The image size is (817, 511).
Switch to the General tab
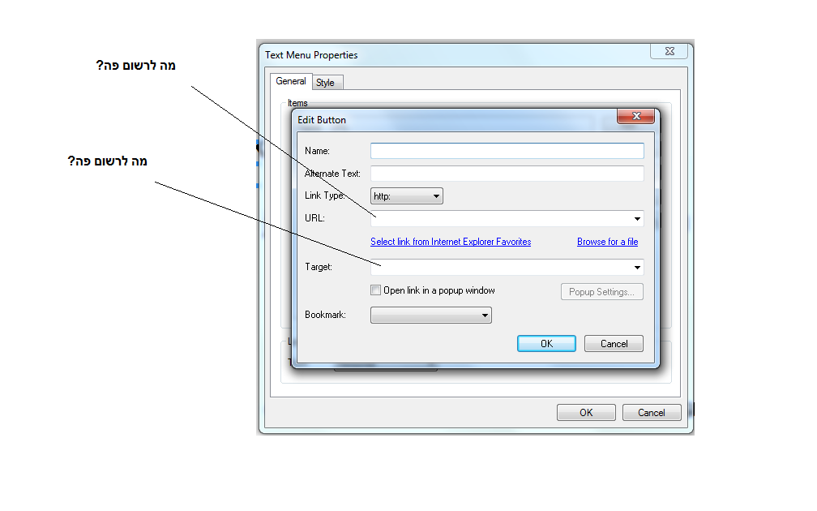(x=290, y=82)
